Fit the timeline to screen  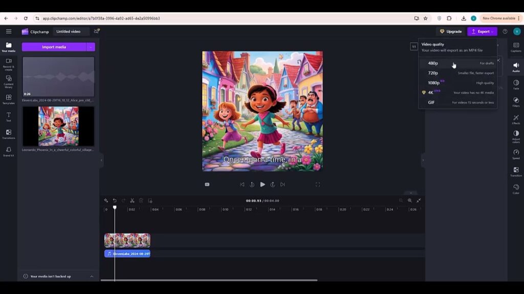pos(419,200)
